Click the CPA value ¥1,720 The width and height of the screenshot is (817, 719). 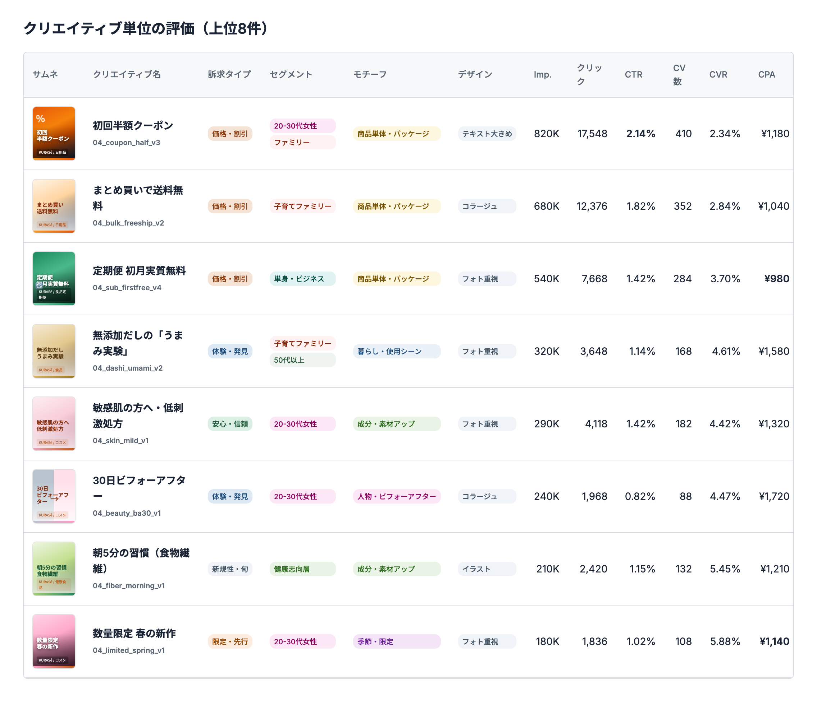coord(774,496)
